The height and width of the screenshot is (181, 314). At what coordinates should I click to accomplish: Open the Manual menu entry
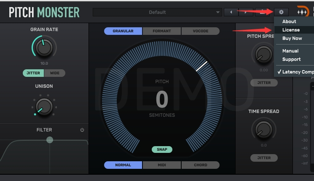click(290, 51)
